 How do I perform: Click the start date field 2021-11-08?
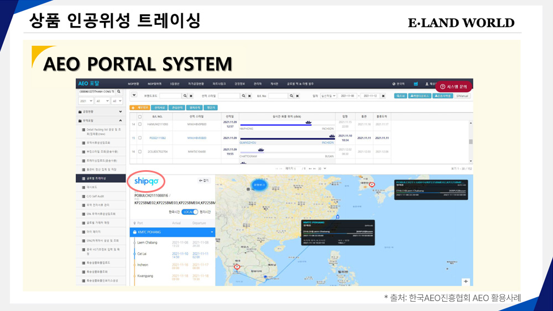tap(347, 96)
